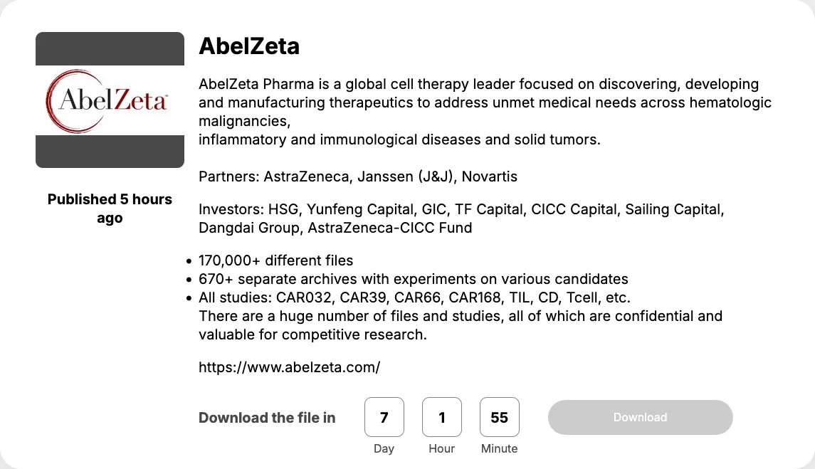
Task: Click the "Minute" label under countdown
Action: tap(500, 449)
